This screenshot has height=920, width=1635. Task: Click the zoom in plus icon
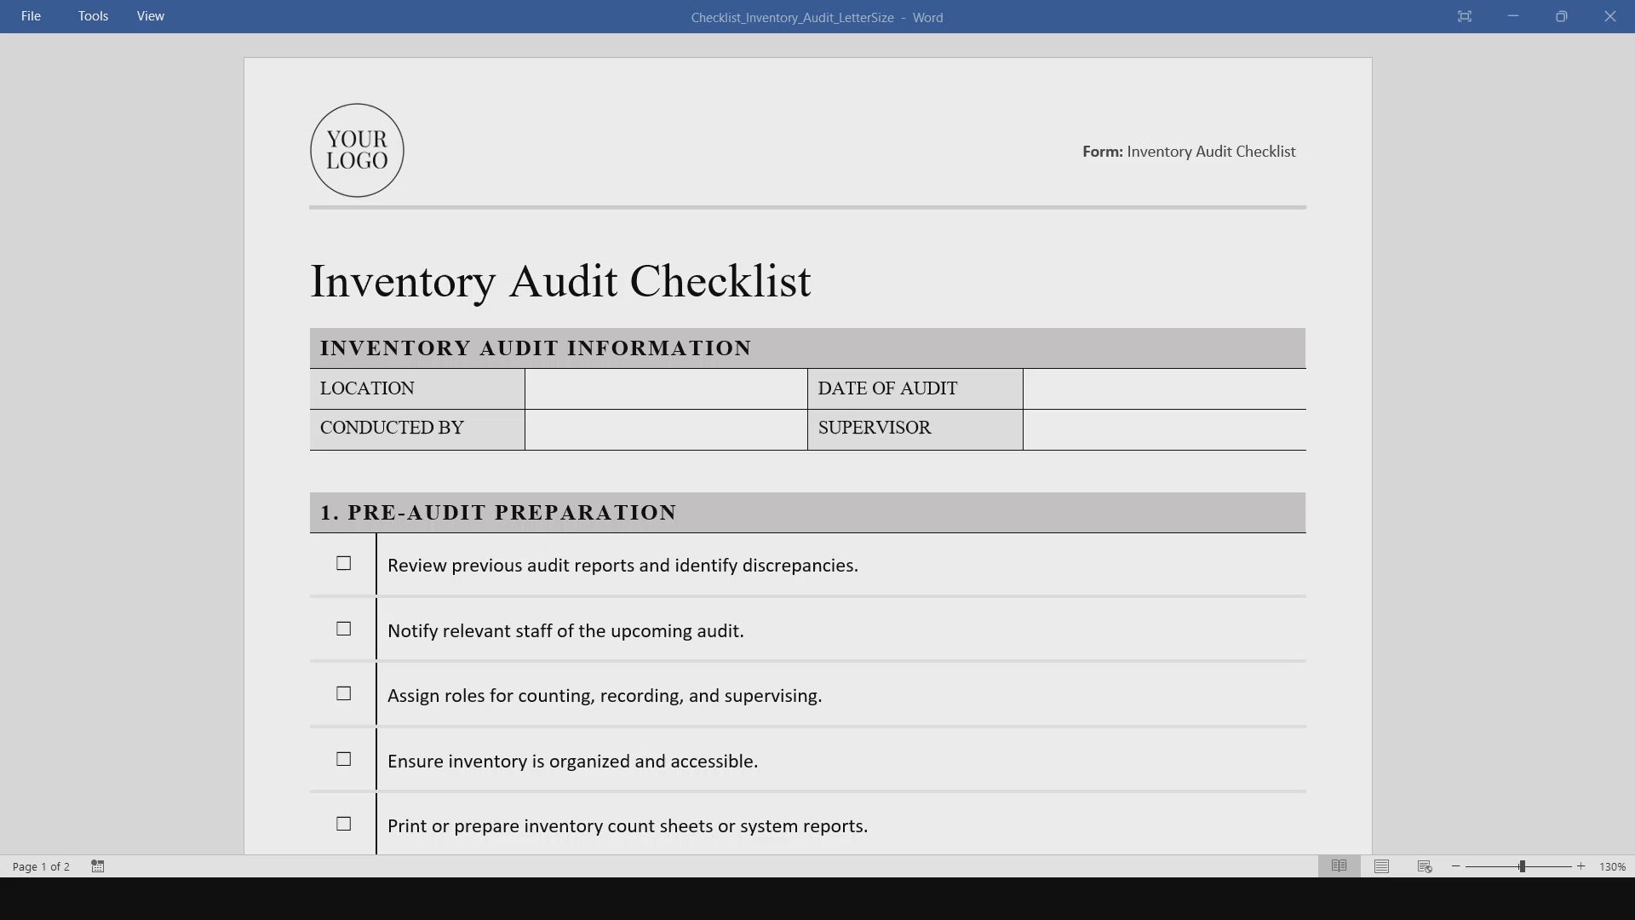[x=1581, y=866]
